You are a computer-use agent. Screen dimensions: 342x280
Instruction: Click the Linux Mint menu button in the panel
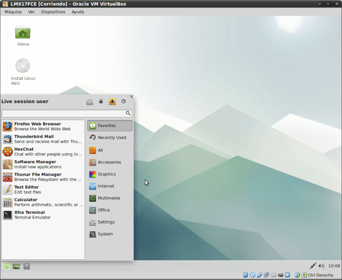tap(5, 266)
